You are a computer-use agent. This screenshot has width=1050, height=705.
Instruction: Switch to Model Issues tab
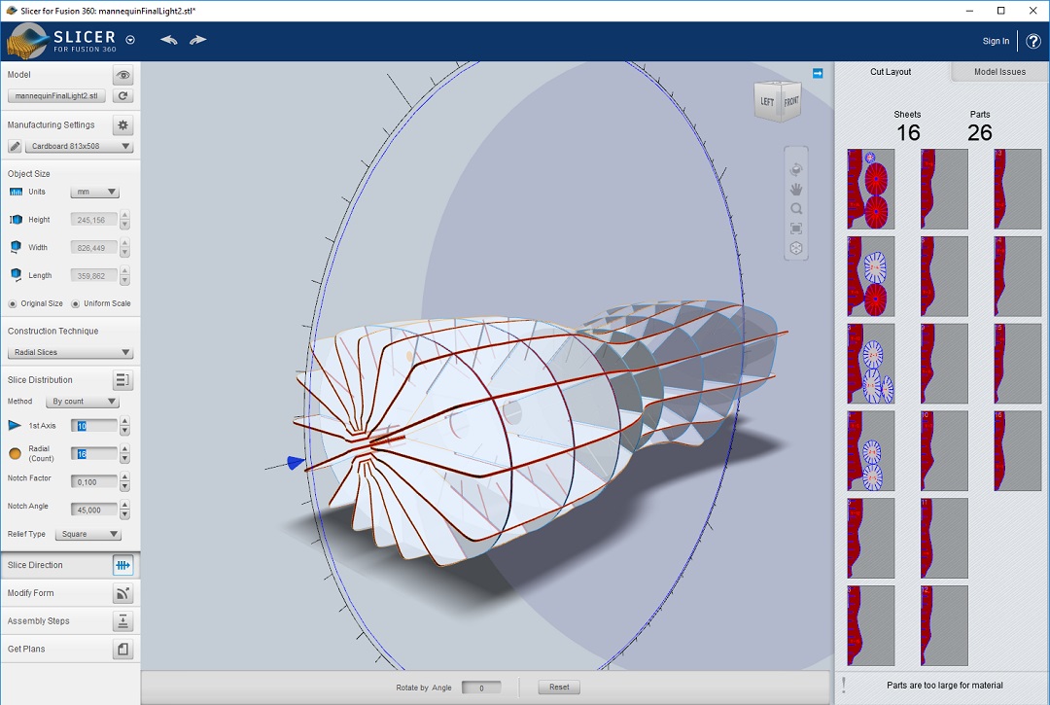999,72
